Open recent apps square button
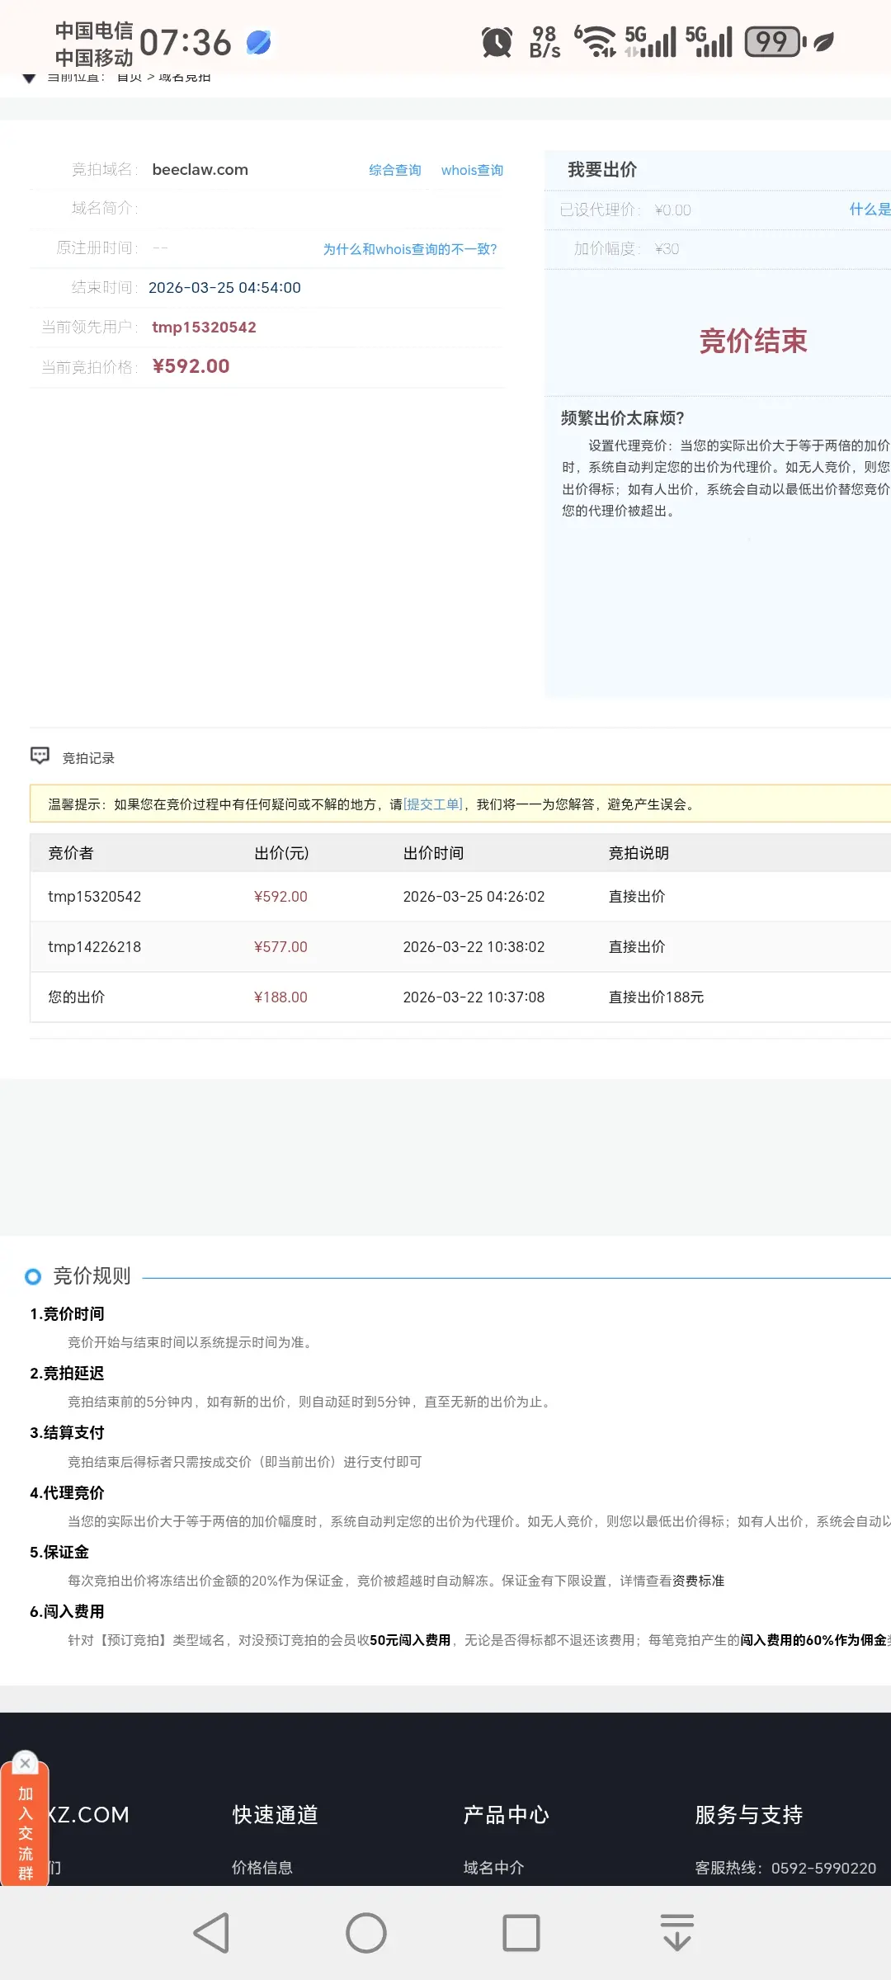The height and width of the screenshot is (1980, 891). tap(521, 1932)
